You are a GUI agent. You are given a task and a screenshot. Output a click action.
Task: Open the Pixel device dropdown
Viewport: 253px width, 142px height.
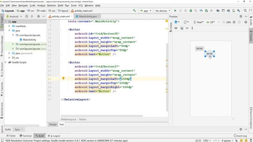point(198,22)
